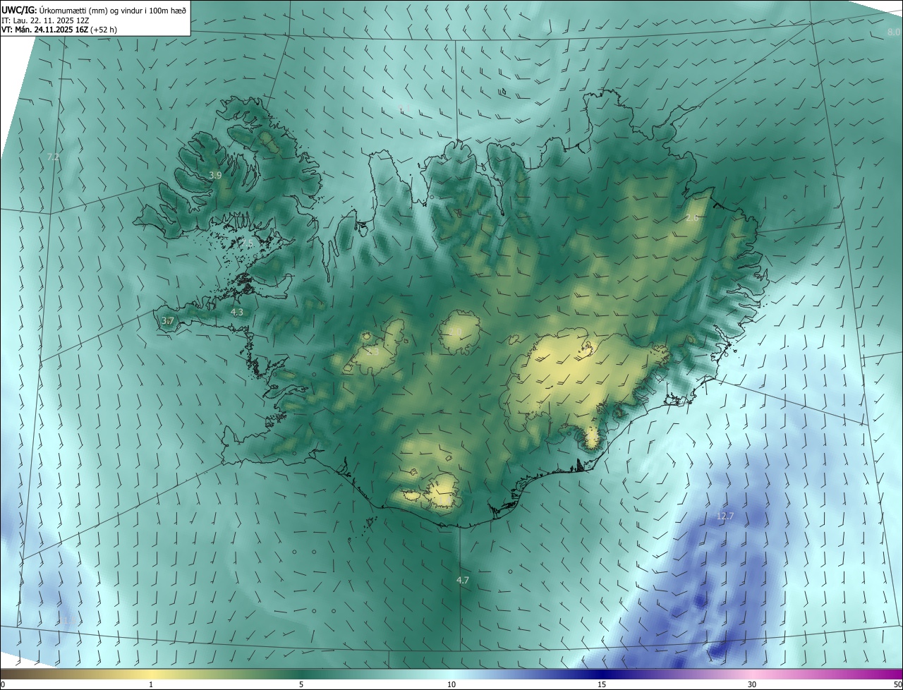Click the 5 tick on the colorbar
The width and height of the screenshot is (903, 690).
pos(301,684)
